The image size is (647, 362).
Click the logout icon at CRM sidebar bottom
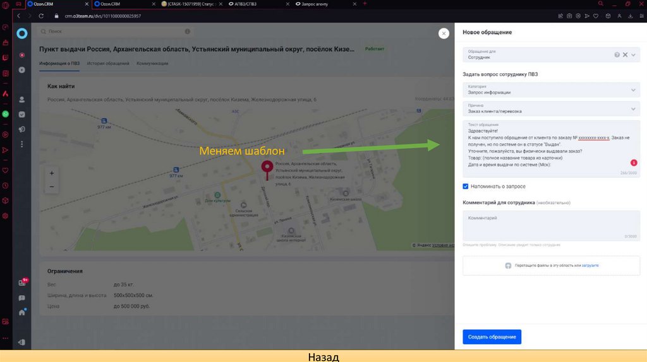[x=22, y=342]
